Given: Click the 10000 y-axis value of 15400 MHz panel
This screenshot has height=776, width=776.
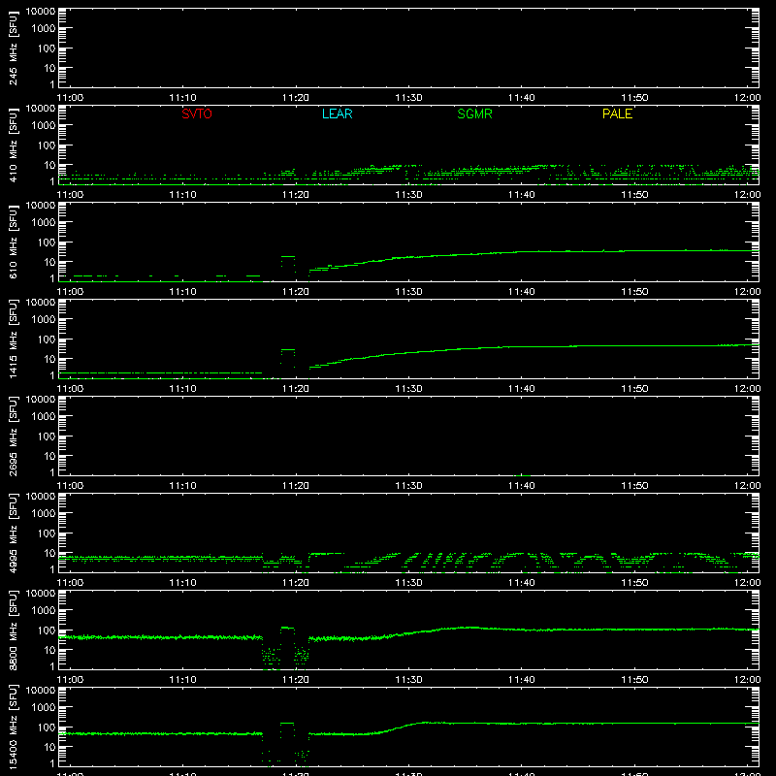Looking at the screenshot, I should 41,691.
